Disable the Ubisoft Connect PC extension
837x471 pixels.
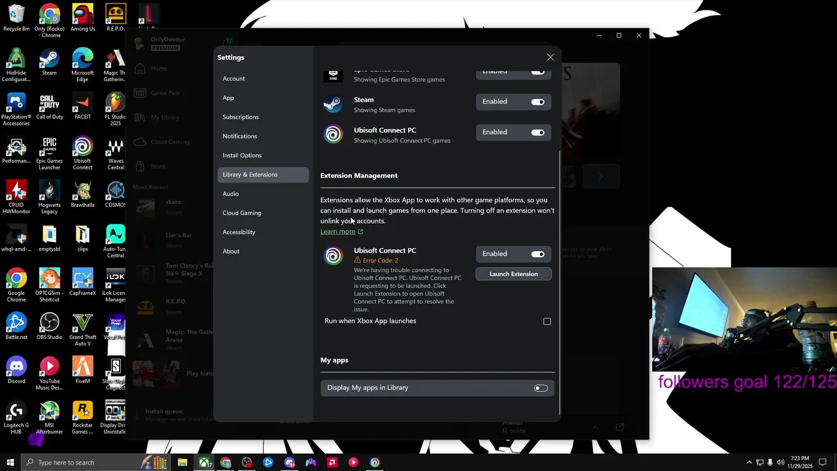pos(538,254)
